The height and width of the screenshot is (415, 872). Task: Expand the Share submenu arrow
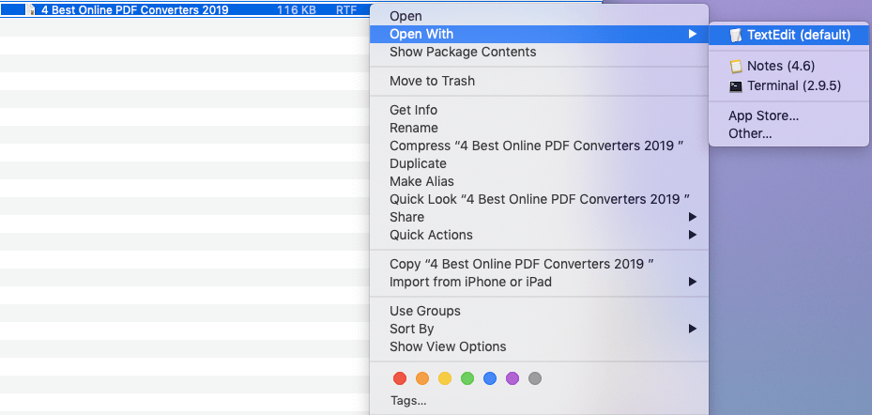693,217
